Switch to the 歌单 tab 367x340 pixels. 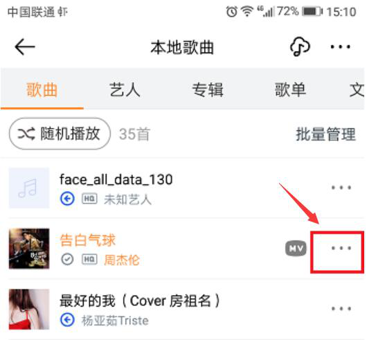pos(290,89)
